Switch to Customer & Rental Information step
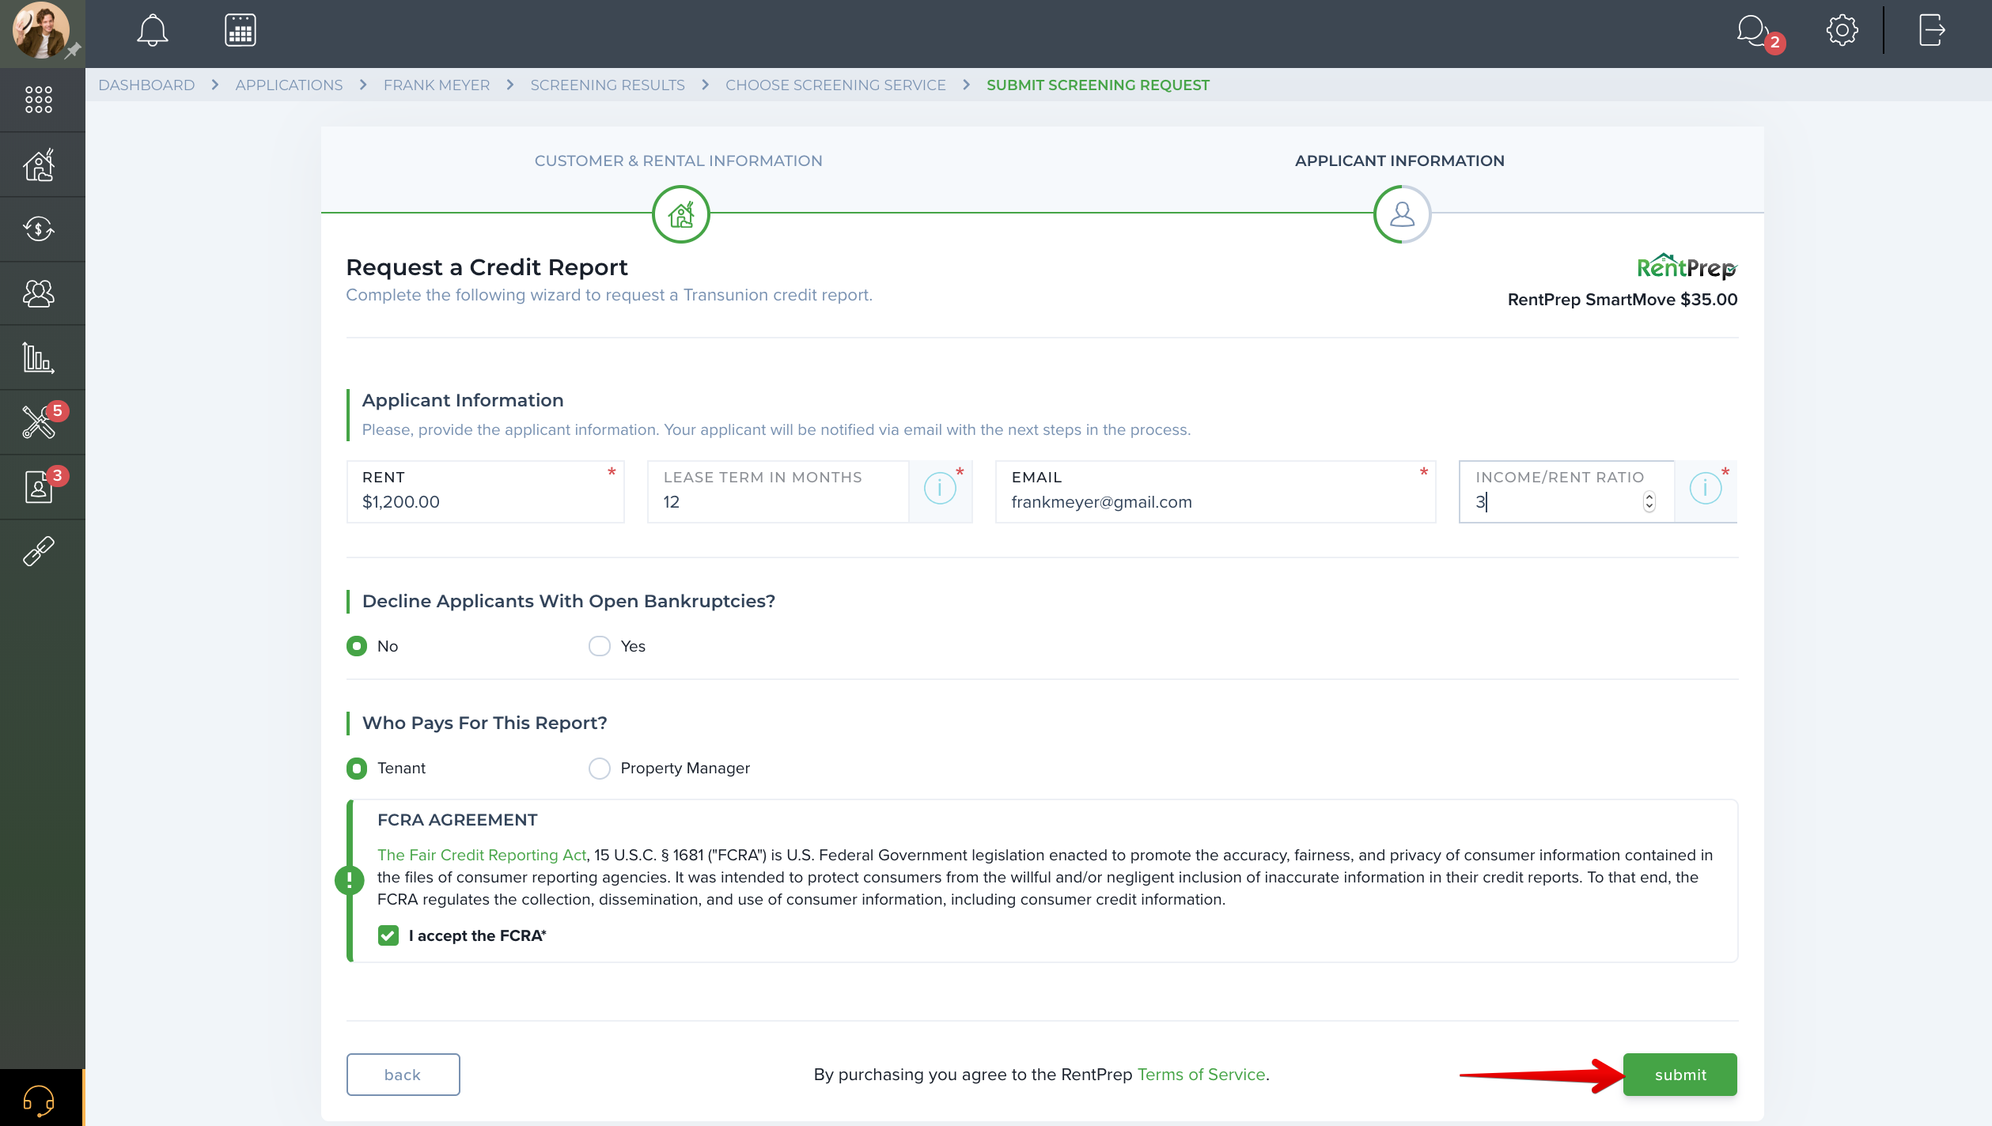The width and height of the screenshot is (1992, 1126). (x=678, y=161)
